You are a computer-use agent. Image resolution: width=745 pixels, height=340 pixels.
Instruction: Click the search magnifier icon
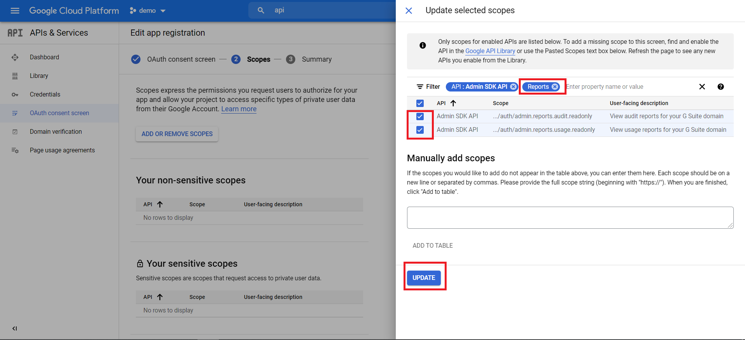tap(261, 10)
